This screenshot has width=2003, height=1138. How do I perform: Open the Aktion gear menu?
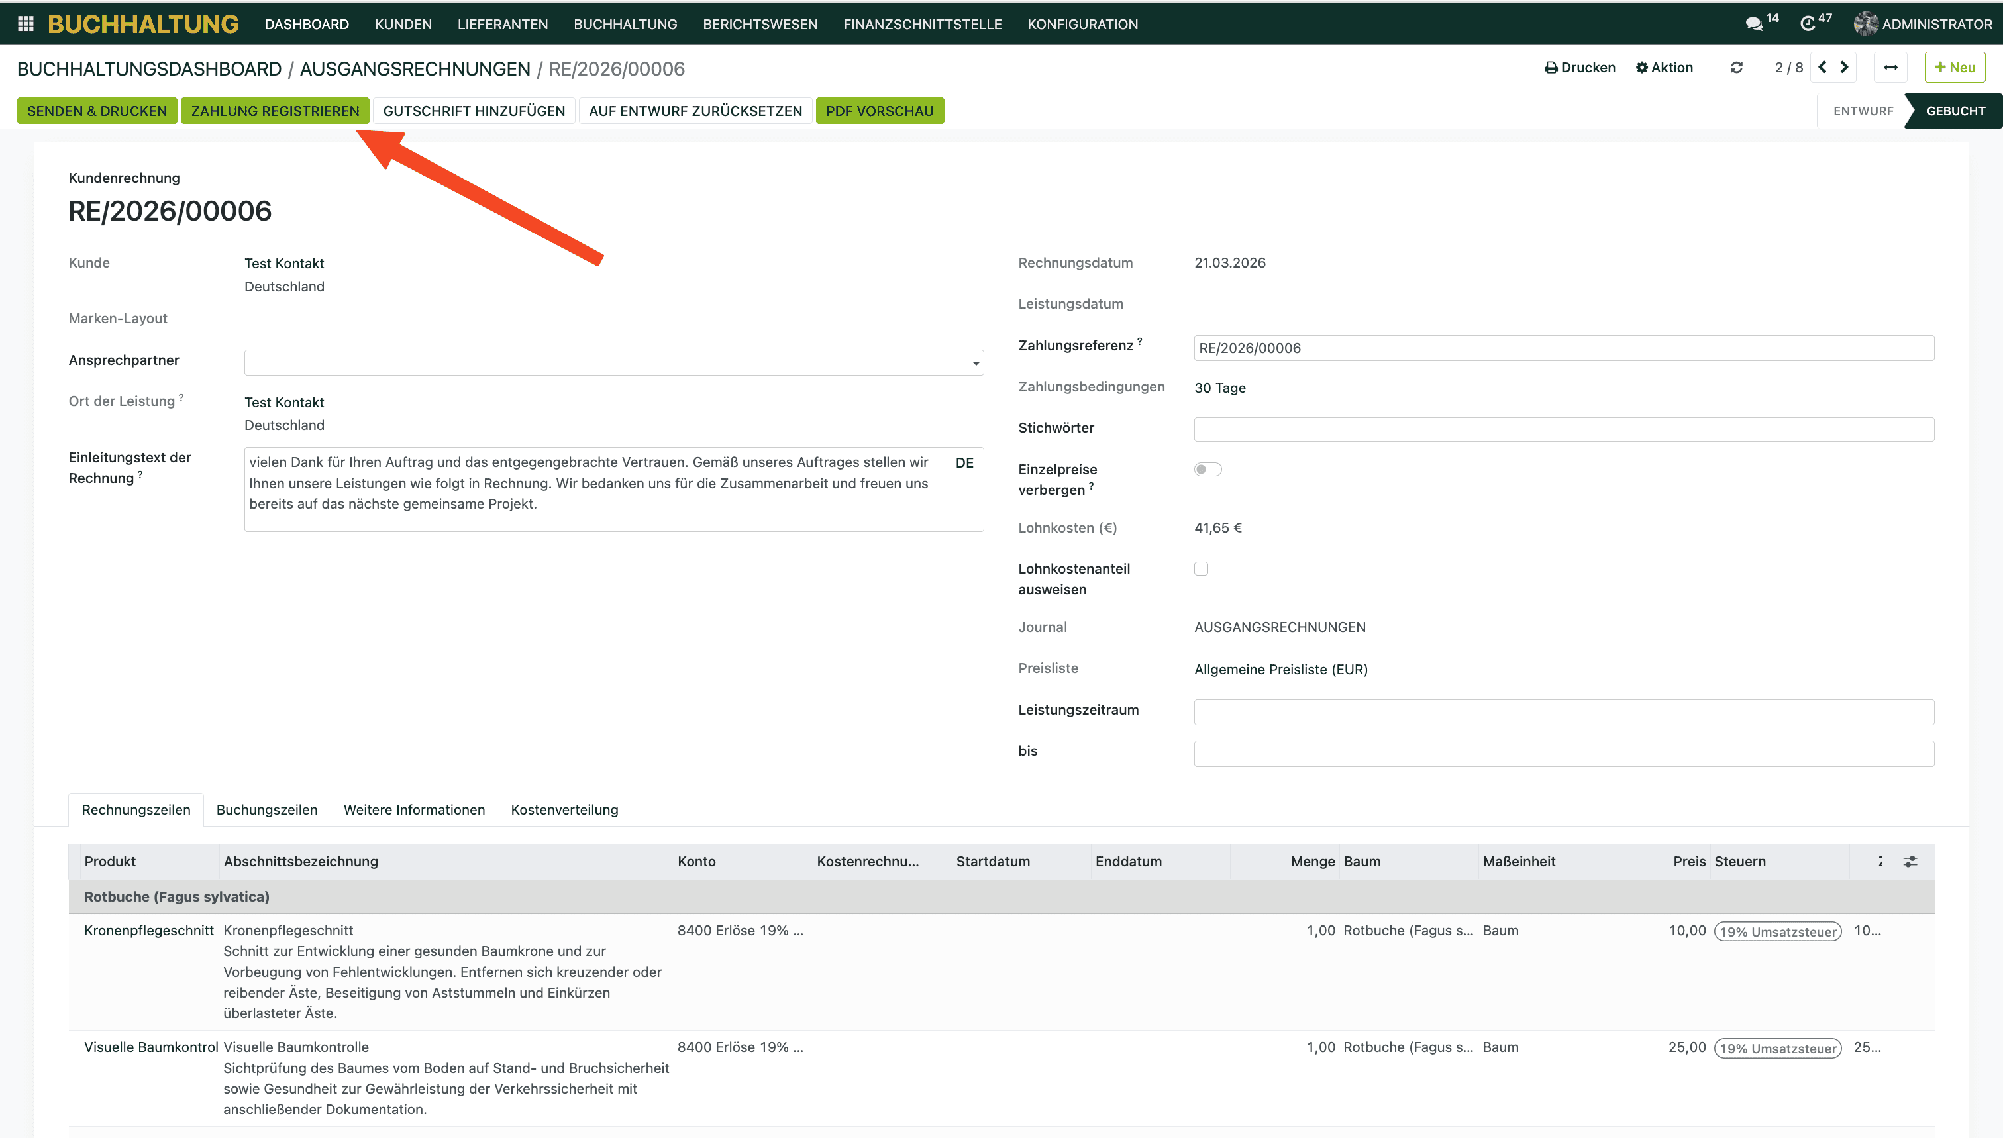pyautogui.click(x=1664, y=68)
